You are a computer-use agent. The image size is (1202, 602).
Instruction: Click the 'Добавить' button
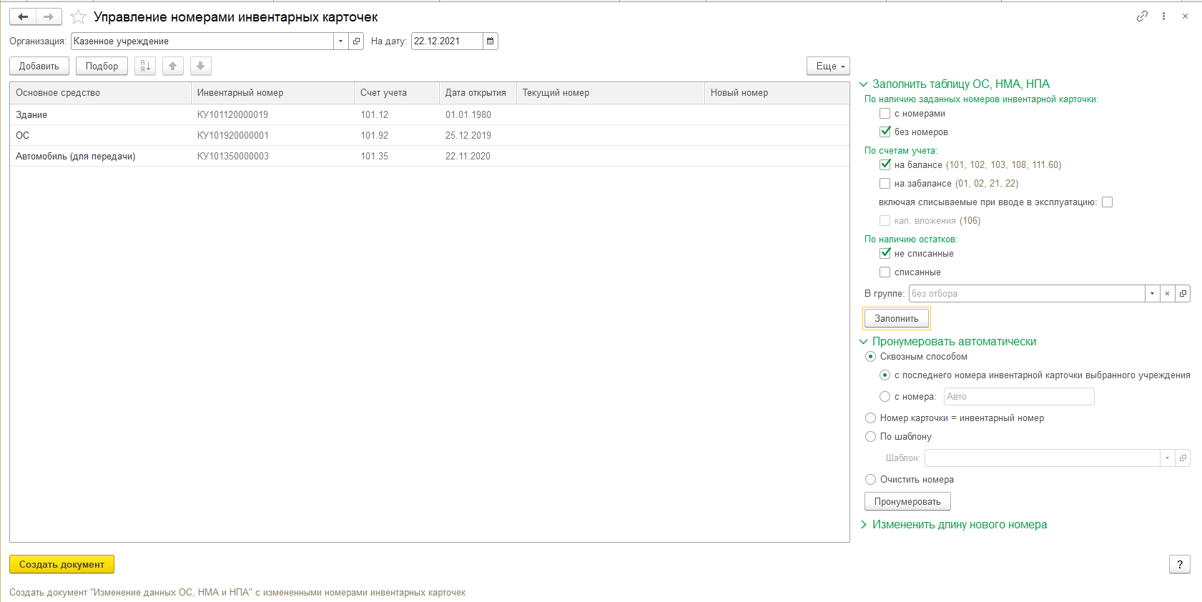coord(39,66)
